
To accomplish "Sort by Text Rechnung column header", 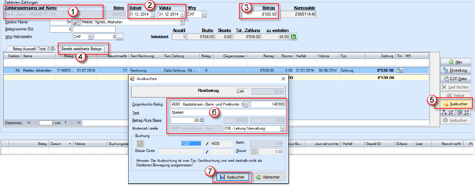I will [x=146, y=56].
